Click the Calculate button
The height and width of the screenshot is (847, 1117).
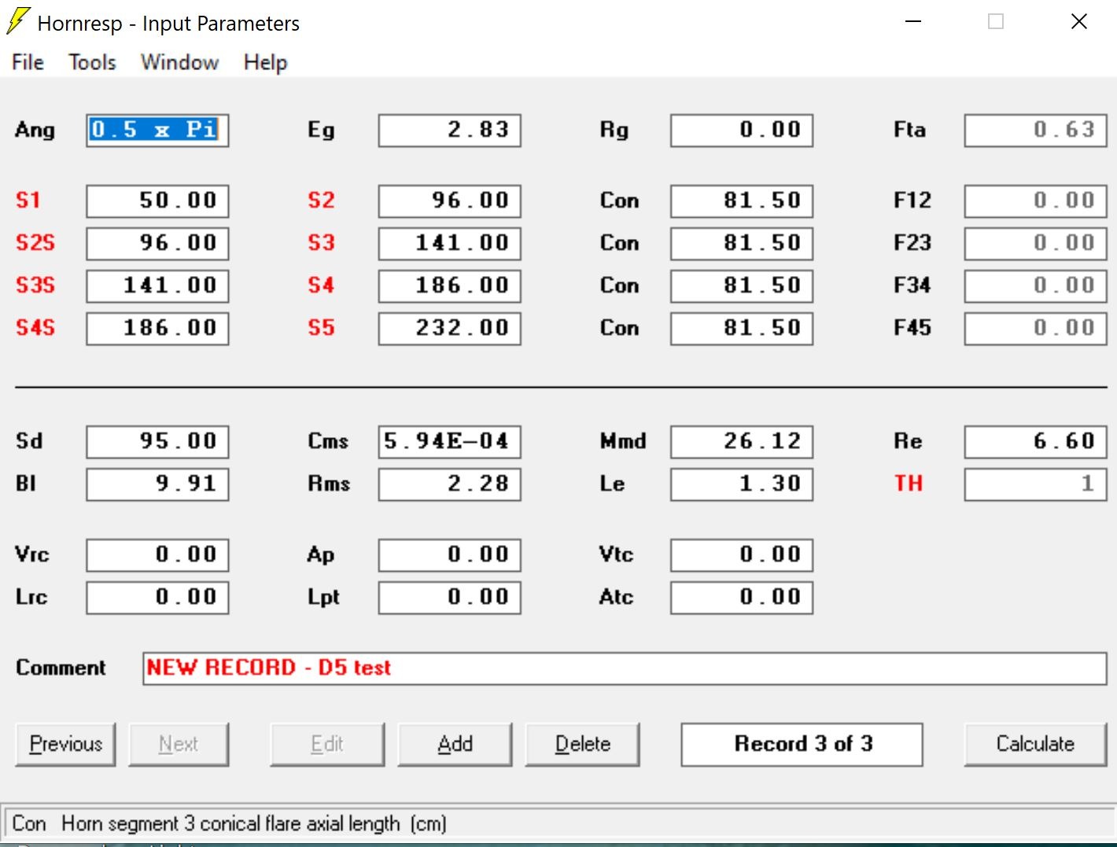click(1035, 744)
